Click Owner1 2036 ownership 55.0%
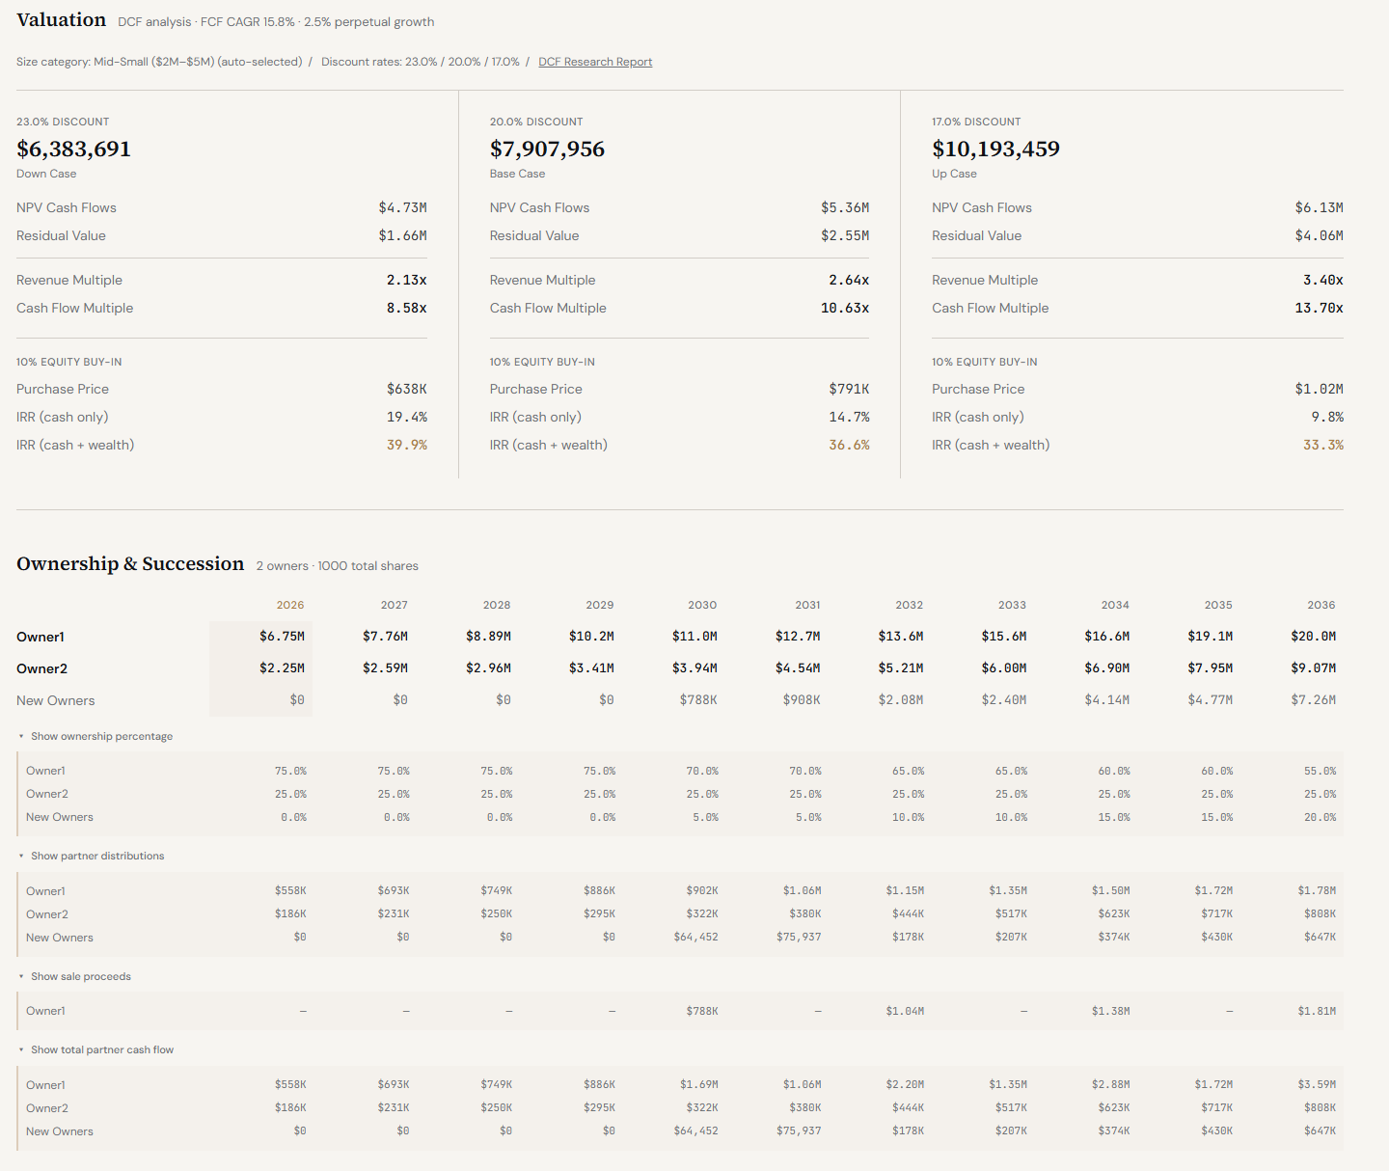The height and width of the screenshot is (1171, 1389). 1320,771
